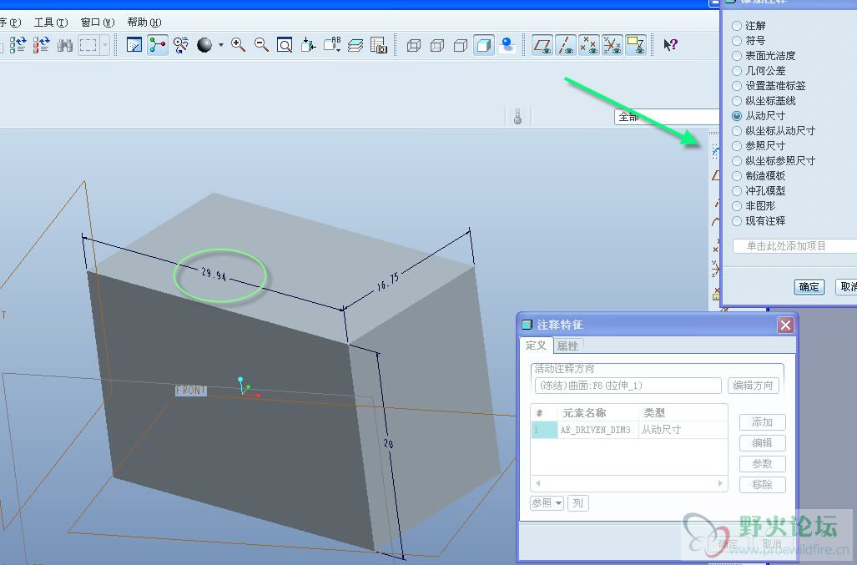This screenshot has height=565, width=857.
Task: Open the layers stack icon
Action: (x=355, y=45)
